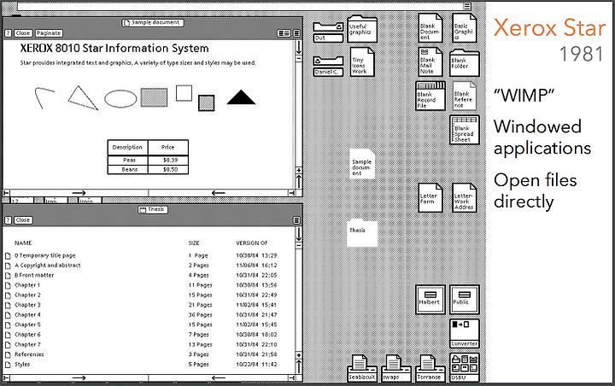
Task: Select the Blank Reference icon
Action: tap(465, 96)
